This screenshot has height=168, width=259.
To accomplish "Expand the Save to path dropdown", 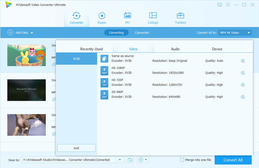I will (x=120, y=160).
